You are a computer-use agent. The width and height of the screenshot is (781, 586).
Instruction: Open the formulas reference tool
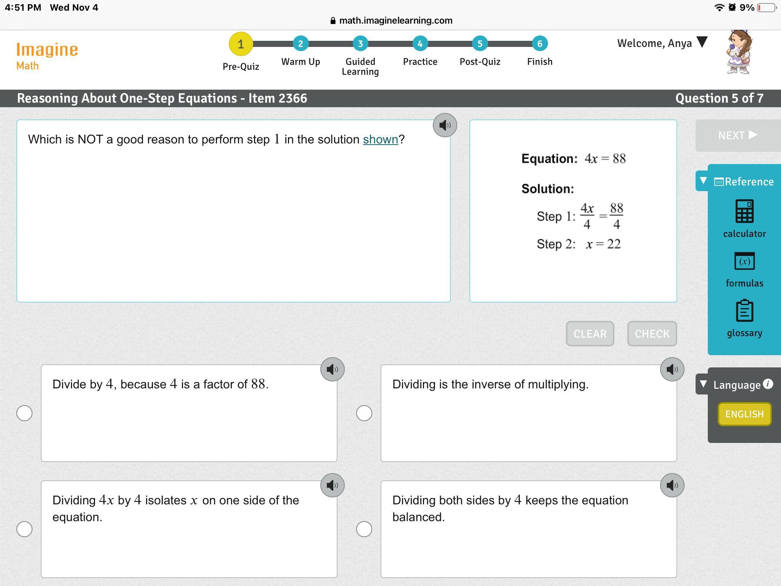point(744,261)
